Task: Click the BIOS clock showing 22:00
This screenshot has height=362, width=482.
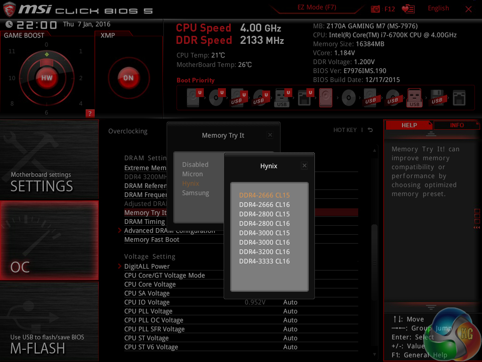Action: [x=37, y=25]
